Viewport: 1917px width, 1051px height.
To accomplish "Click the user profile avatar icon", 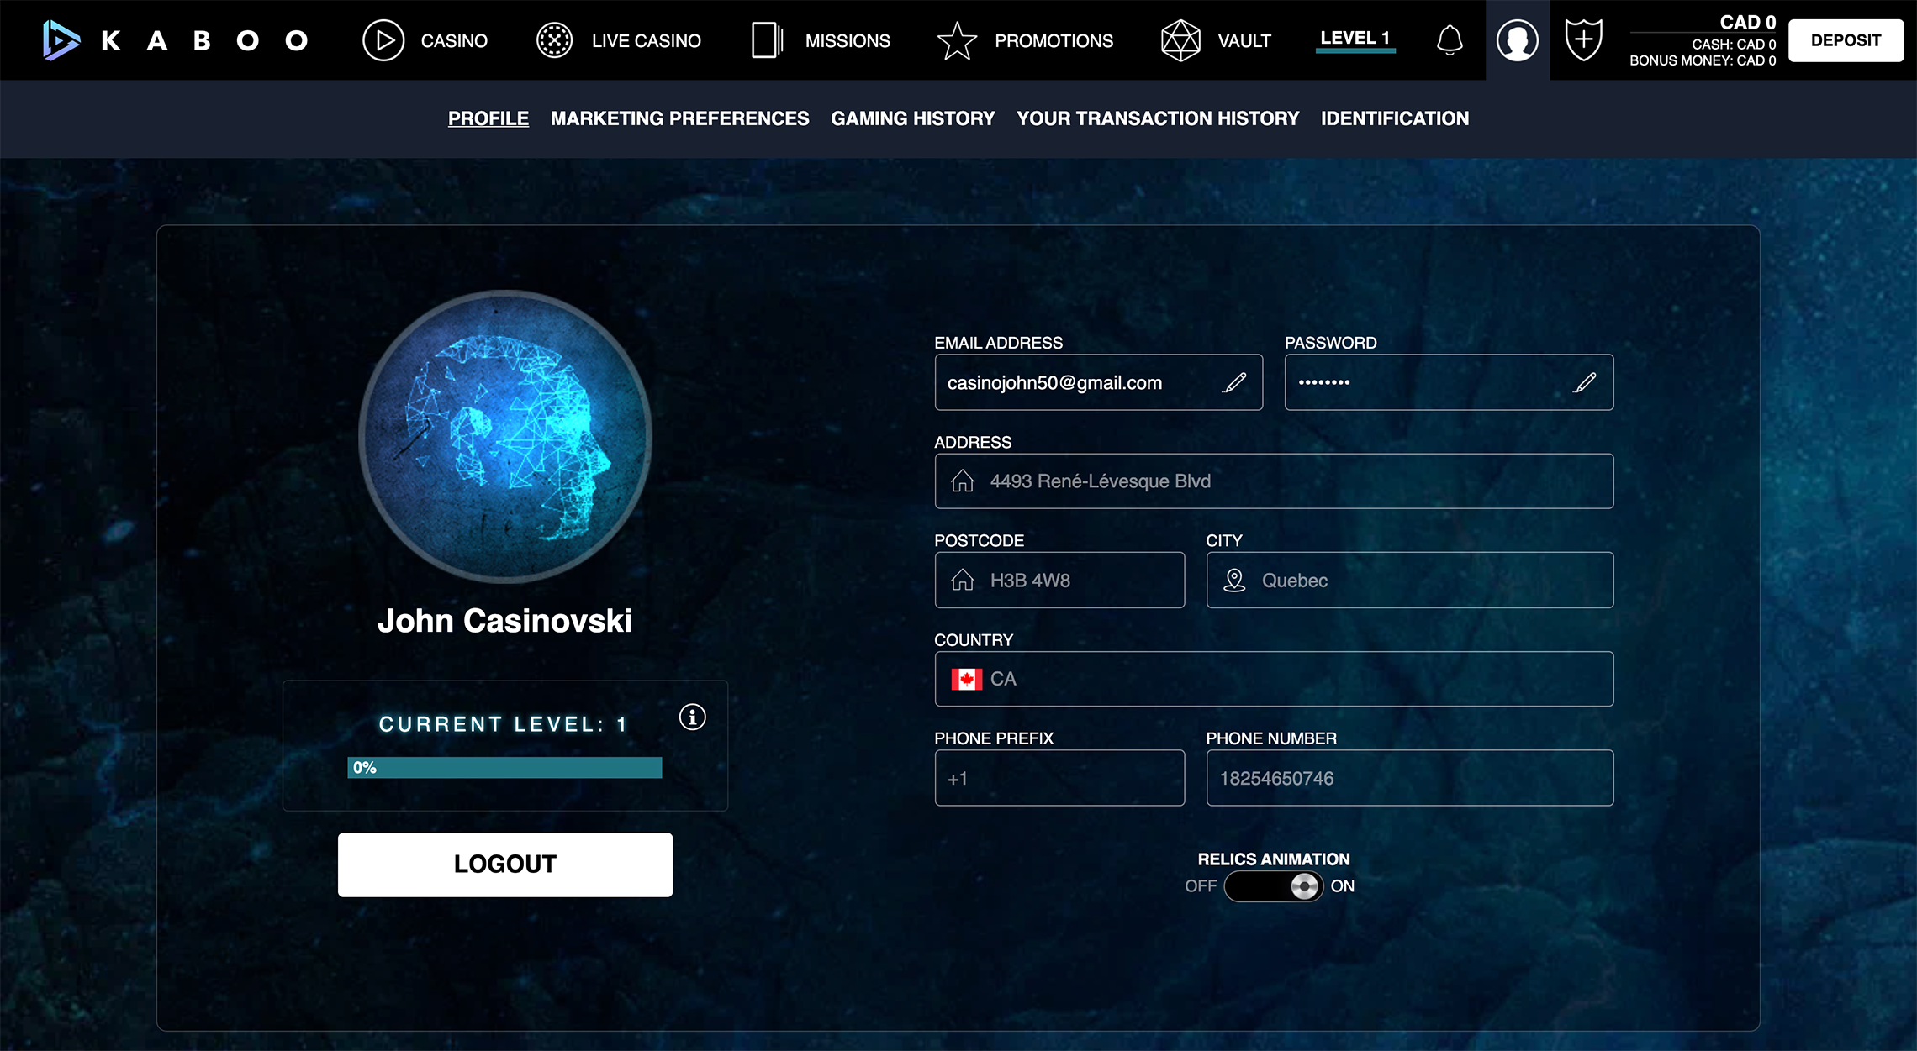I will tap(1517, 40).
